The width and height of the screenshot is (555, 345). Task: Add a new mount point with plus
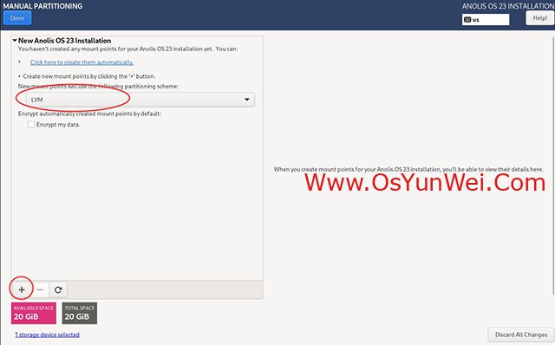tap(22, 290)
